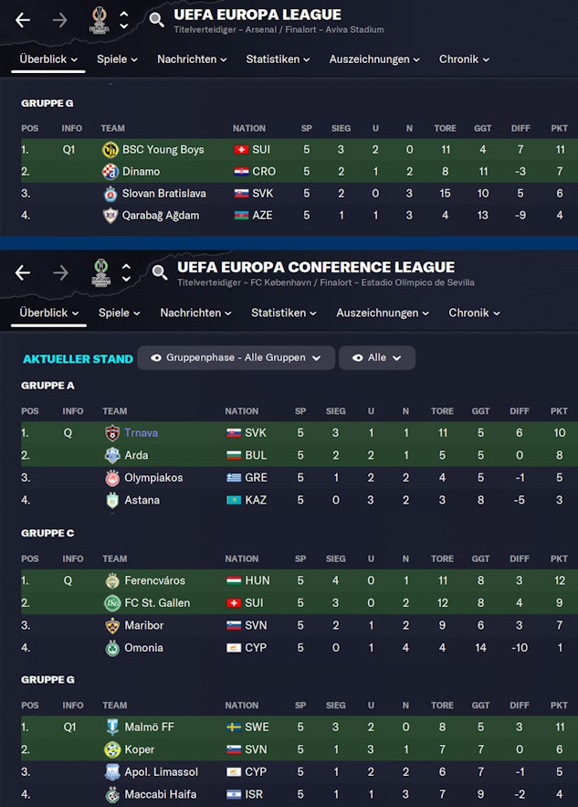Click the Trnava team name link
Screen dimensions: 578x807
pyautogui.click(x=142, y=433)
